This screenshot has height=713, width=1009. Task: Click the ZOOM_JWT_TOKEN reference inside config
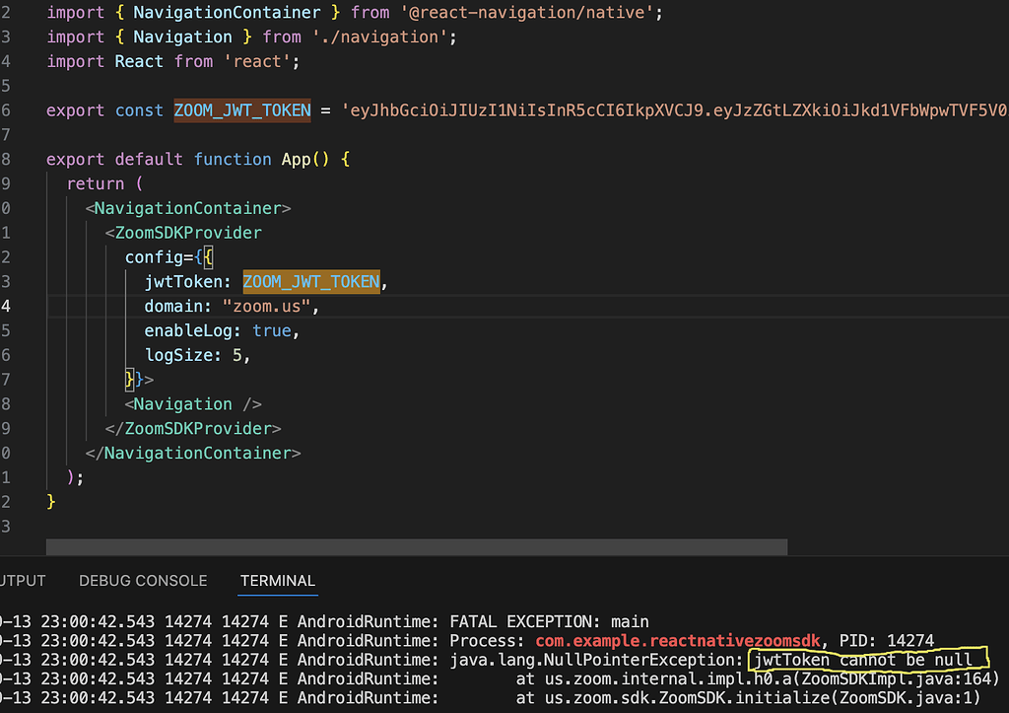tap(310, 281)
